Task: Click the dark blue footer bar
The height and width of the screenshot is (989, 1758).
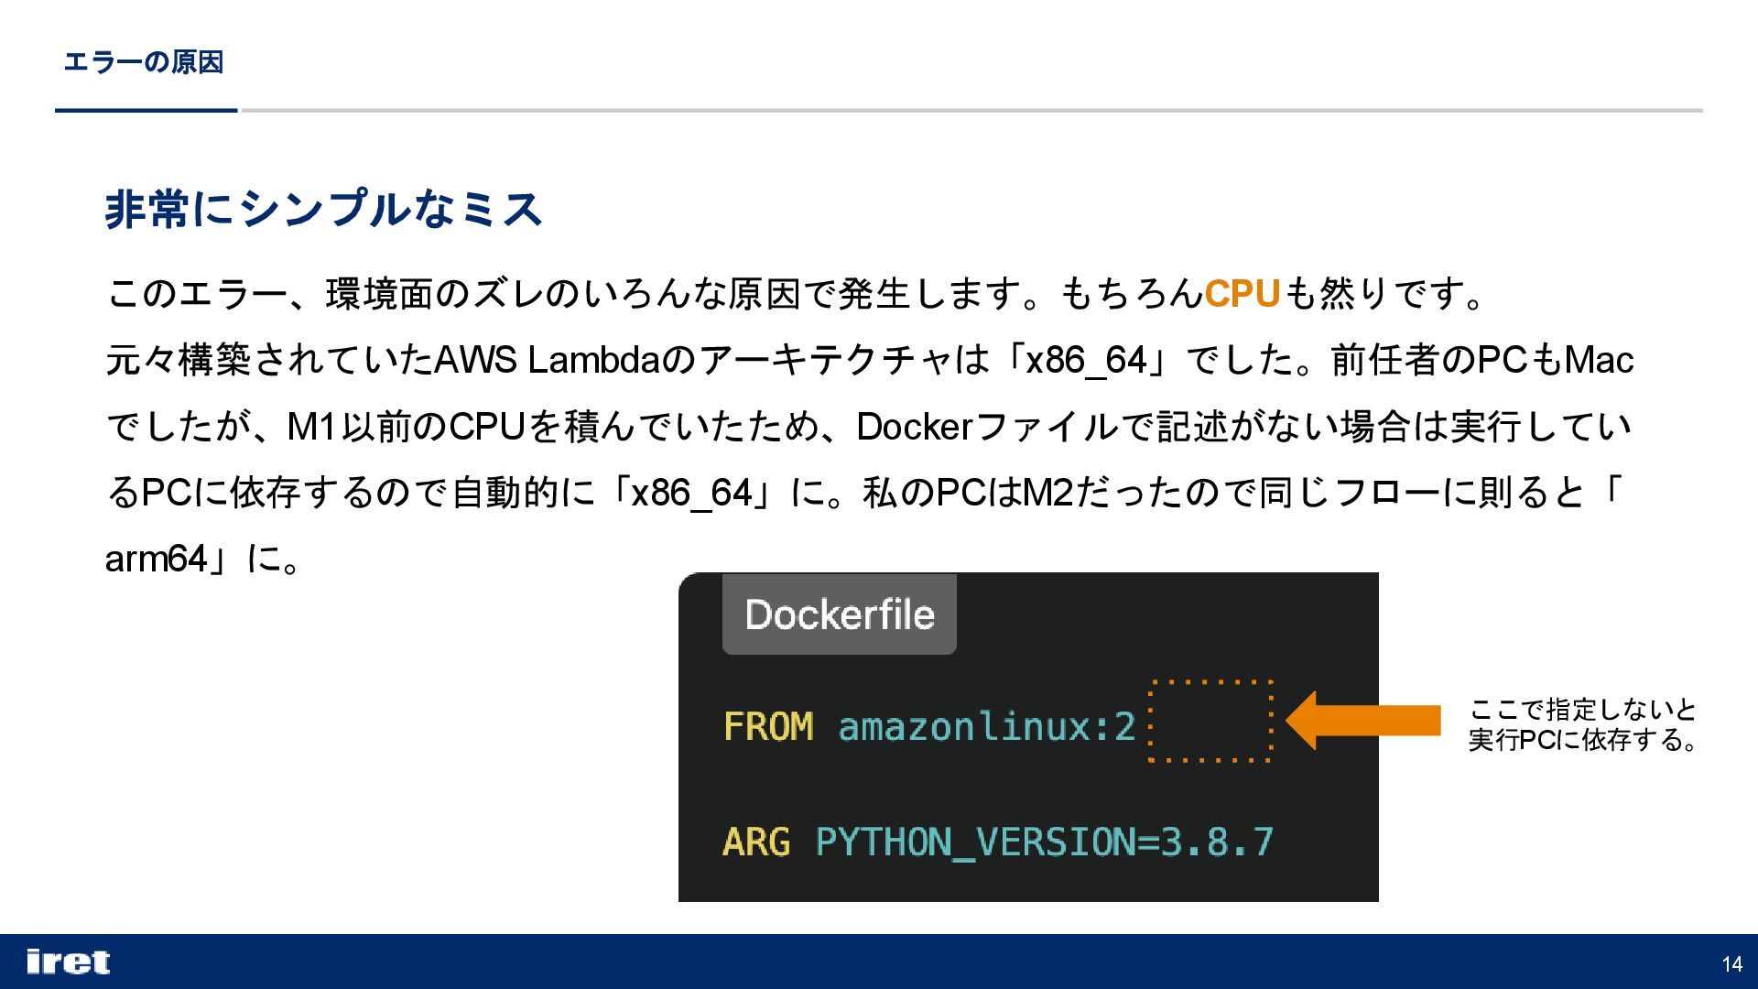Action: (x=879, y=962)
